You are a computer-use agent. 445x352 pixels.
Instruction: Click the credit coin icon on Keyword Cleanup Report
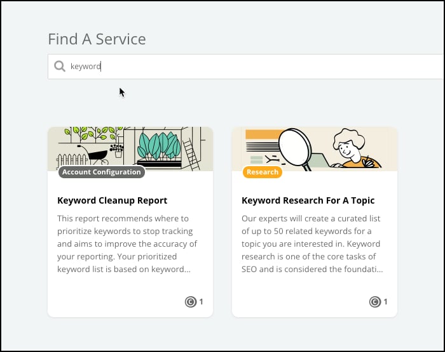coord(191,302)
